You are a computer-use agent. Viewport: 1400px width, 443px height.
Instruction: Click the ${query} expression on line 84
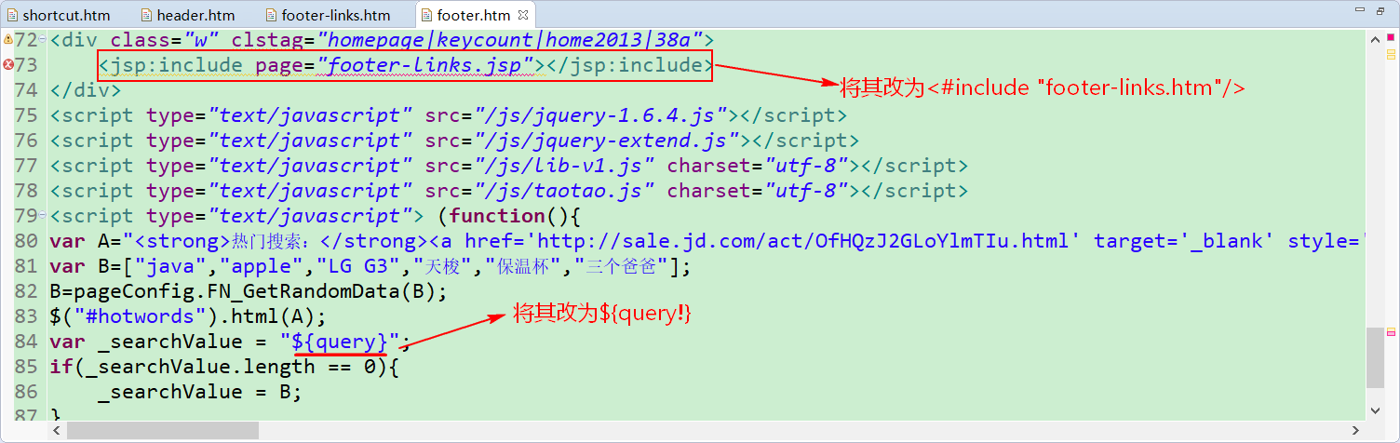point(340,342)
